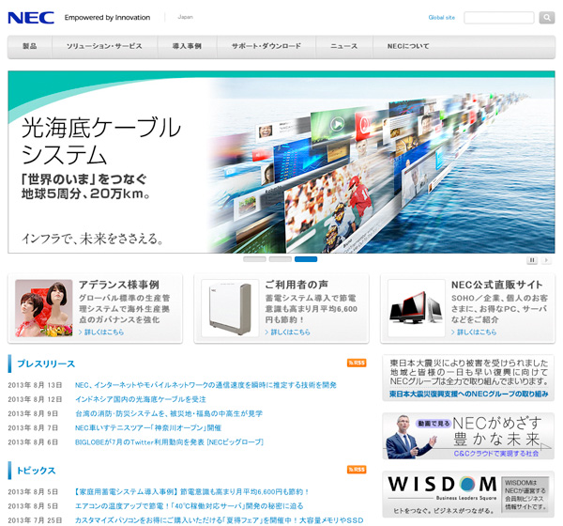Click the Aderans wig mannequin thumbnail
The width and height of the screenshot is (563, 526).
point(43,308)
